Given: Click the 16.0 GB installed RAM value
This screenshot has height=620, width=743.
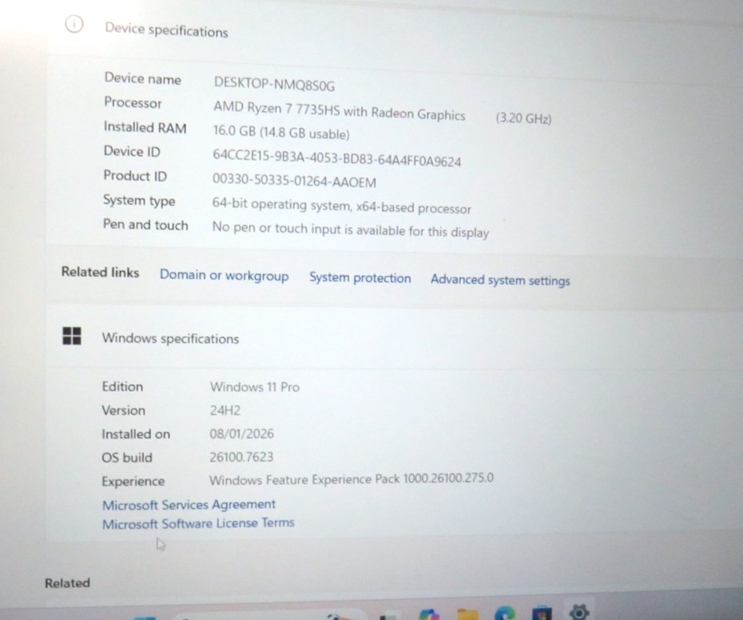Looking at the screenshot, I should 281,133.
